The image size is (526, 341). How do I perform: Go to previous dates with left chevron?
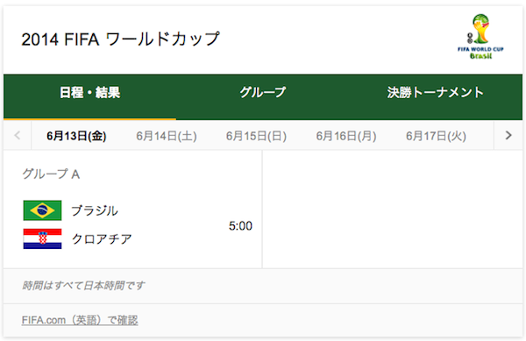(x=18, y=136)
